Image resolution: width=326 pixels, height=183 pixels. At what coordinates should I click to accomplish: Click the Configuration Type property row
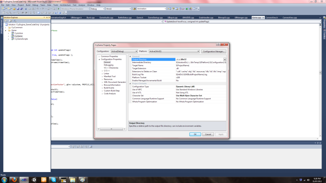(x=179, y=87)
